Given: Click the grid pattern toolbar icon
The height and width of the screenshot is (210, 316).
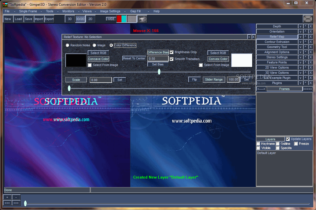Looking at the screenshot, I should 131,19.
